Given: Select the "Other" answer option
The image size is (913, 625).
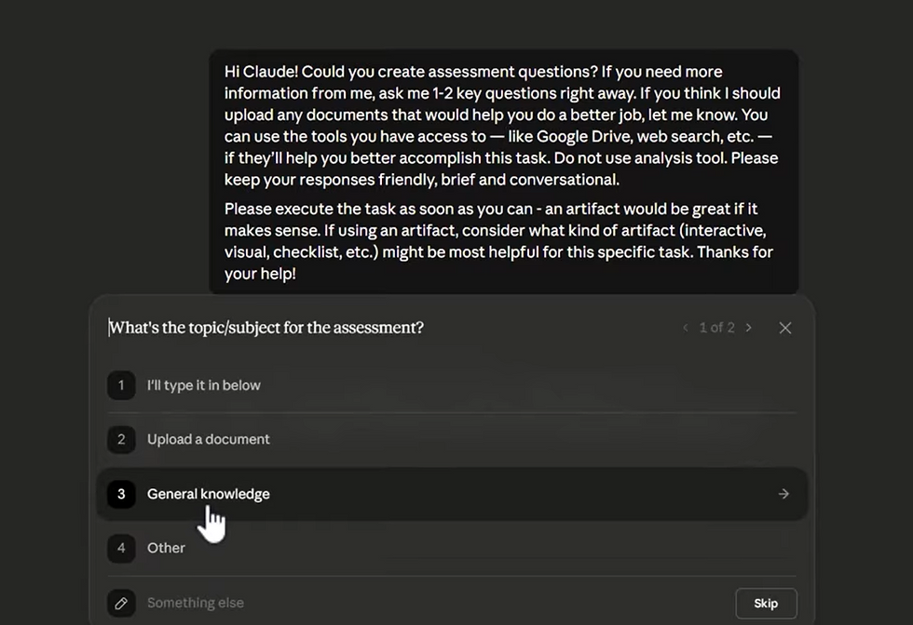Looking at the screenshot, I should 166,548.
